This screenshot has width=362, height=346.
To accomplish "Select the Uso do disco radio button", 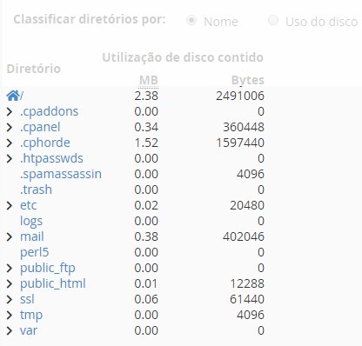I will [x=273, y=21].
